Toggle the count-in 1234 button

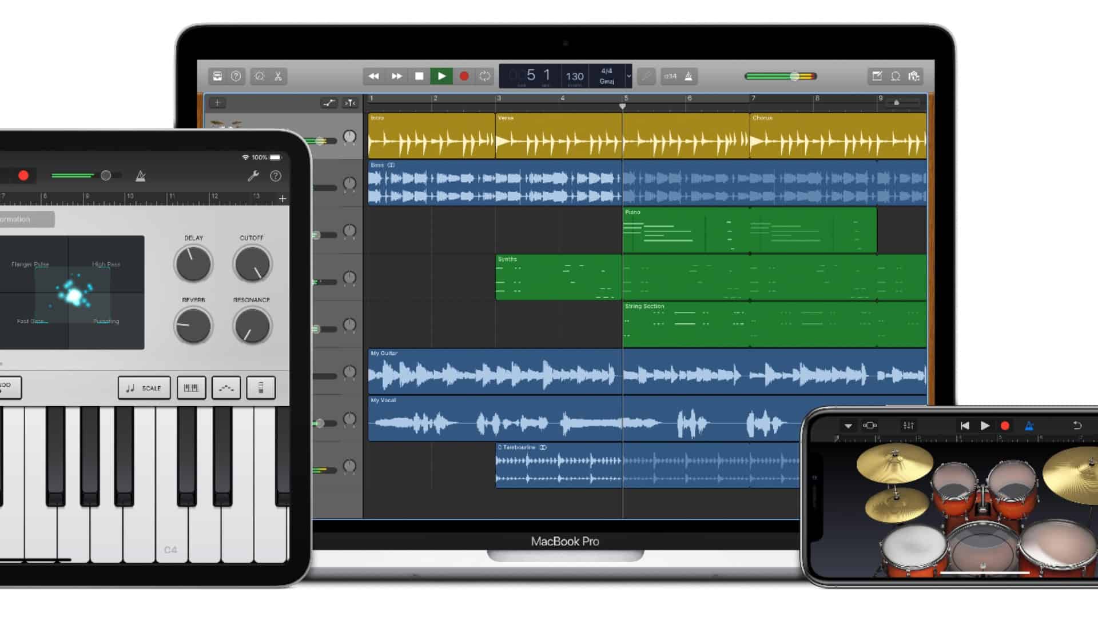tap(670, 76)
